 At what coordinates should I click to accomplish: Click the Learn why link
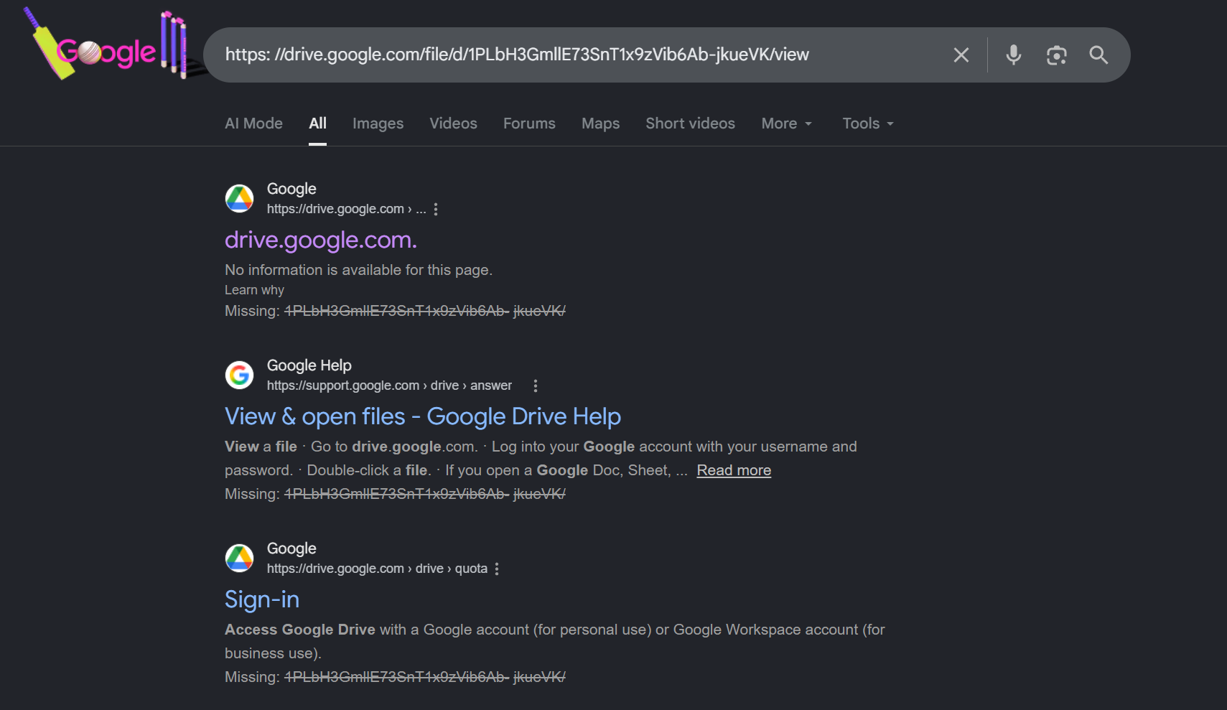coord(254,290)
